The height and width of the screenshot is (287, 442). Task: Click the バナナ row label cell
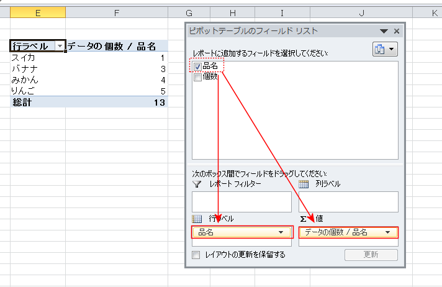(x=38, y=68)
